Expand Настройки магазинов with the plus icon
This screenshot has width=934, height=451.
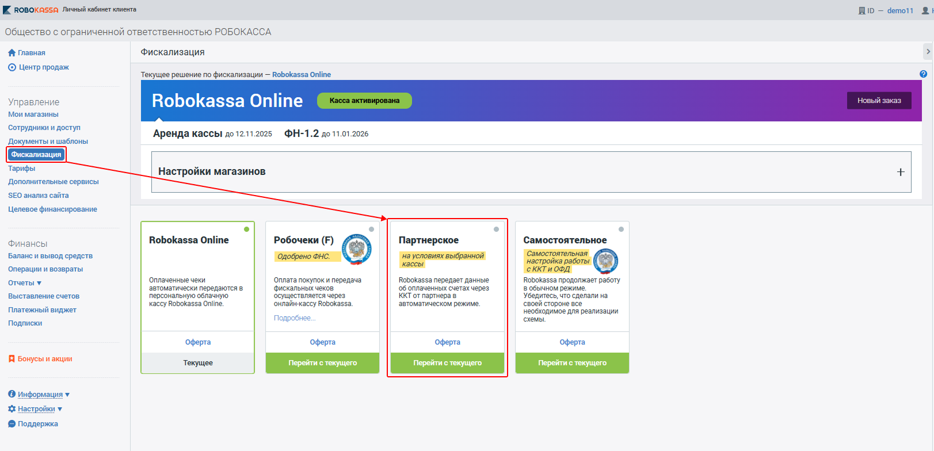901,172
